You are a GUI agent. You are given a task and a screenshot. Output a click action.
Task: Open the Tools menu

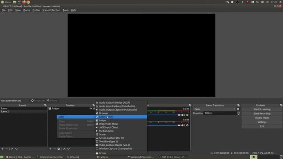coord(65,10)
